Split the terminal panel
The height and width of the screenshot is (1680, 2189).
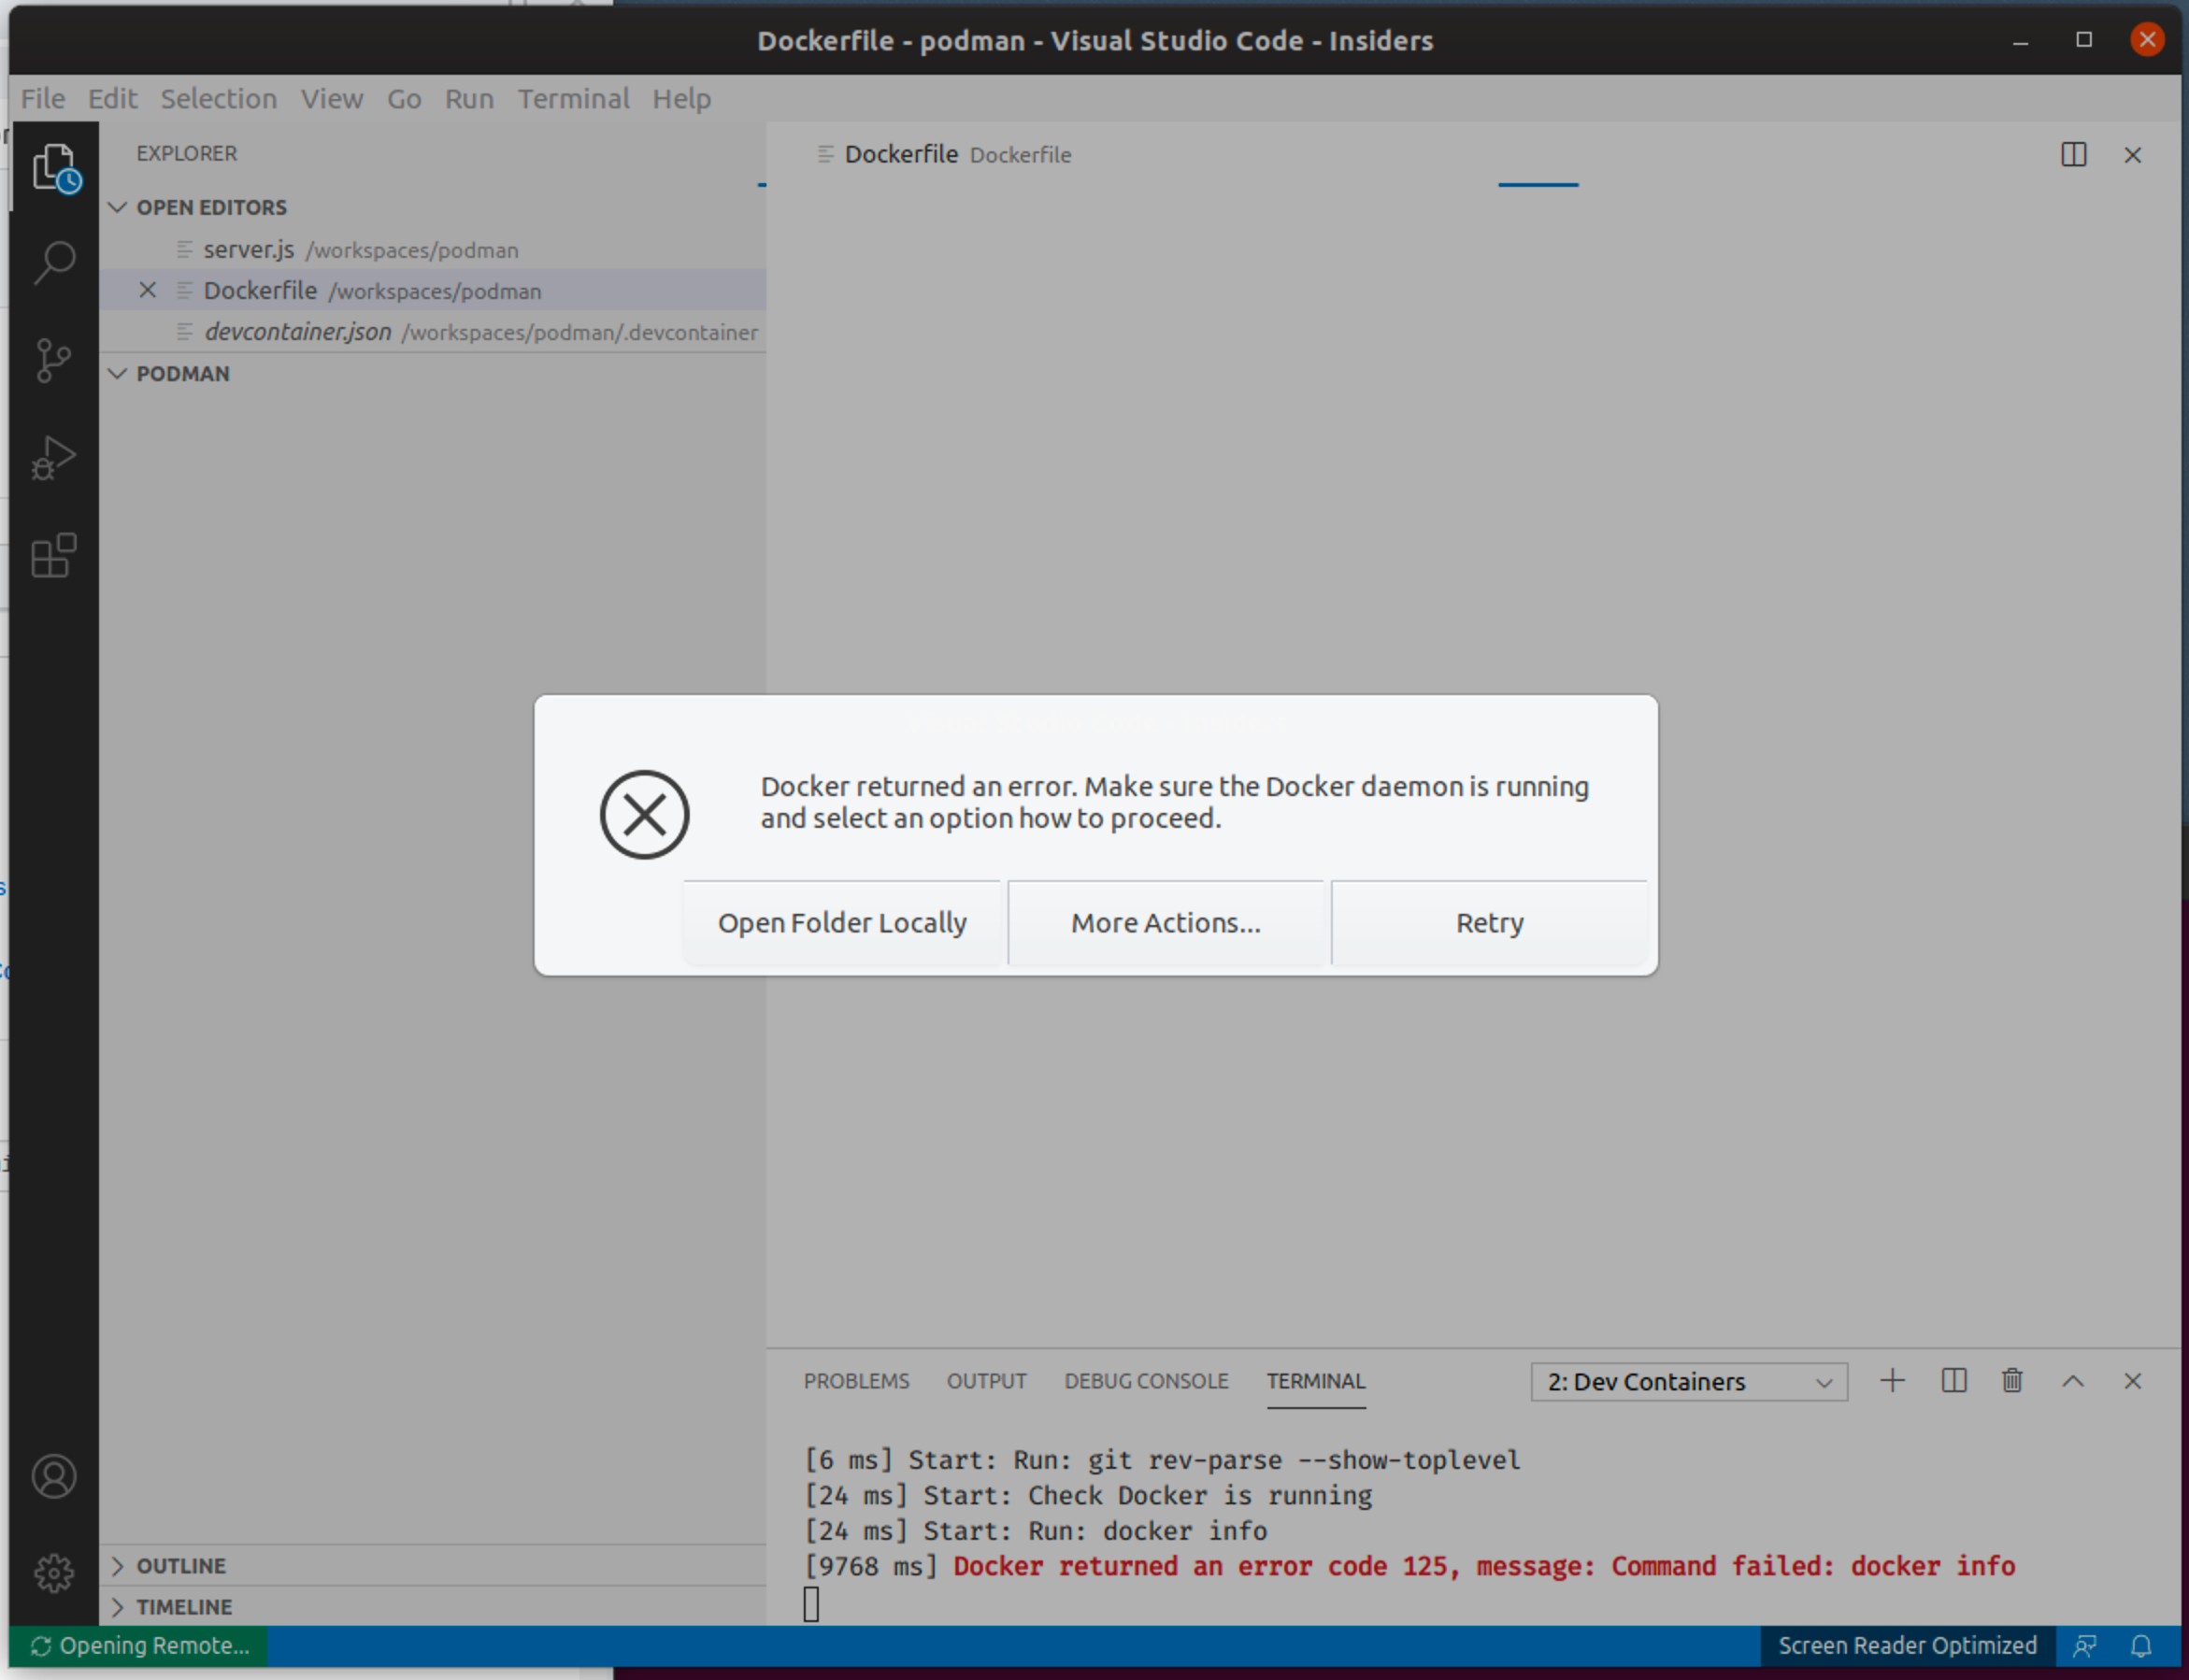[1953, 1381]
